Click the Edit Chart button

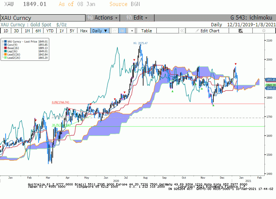point(207,31)
